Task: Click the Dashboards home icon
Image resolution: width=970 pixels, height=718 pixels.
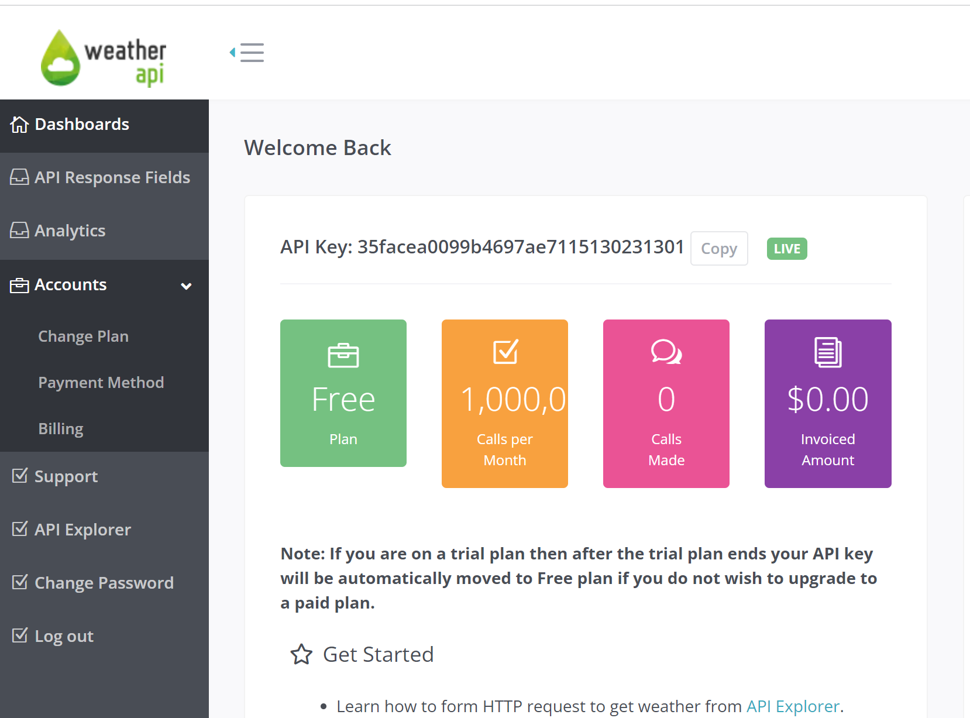Action: click(19, 125)
